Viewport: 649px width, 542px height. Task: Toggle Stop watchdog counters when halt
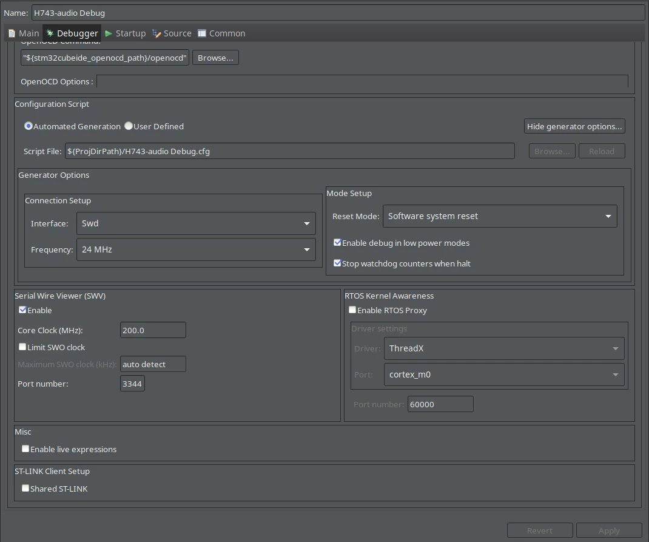337,263
